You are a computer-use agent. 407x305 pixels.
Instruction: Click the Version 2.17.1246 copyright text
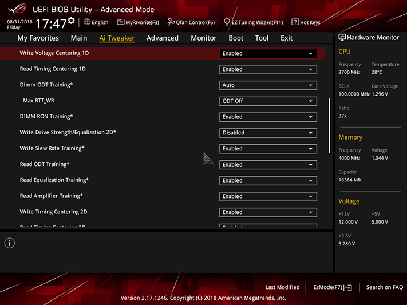click(203, 298)
